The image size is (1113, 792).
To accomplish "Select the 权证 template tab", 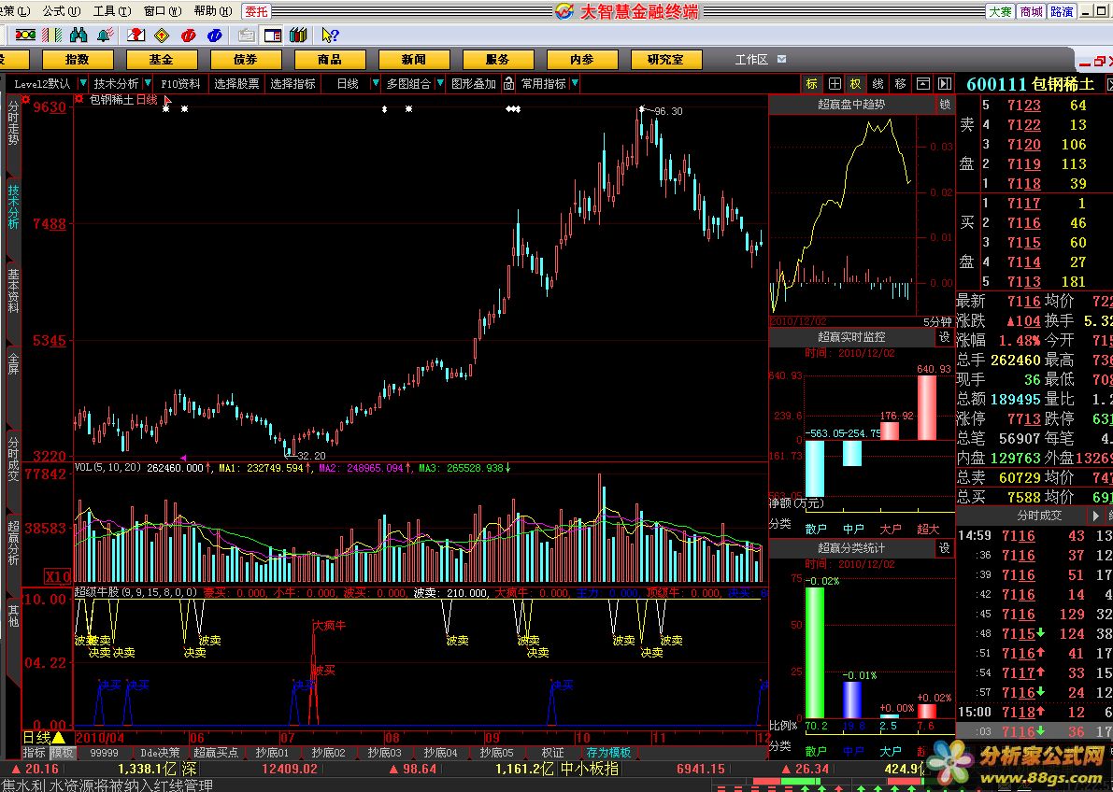I will pos(552,752).
